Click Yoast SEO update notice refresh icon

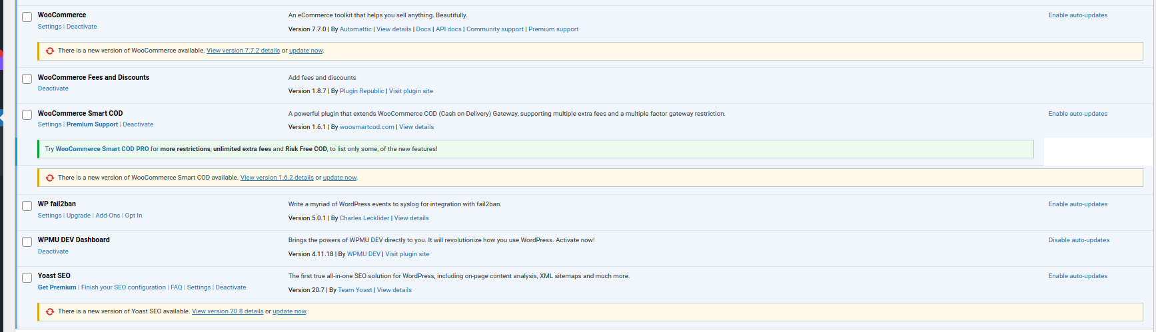click(x=50, y=311)
